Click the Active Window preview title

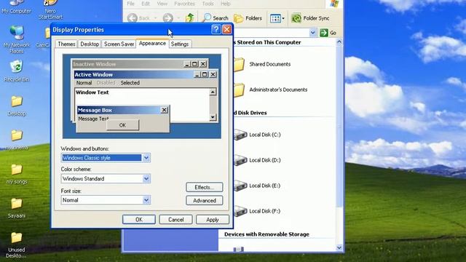pos(94,74)
